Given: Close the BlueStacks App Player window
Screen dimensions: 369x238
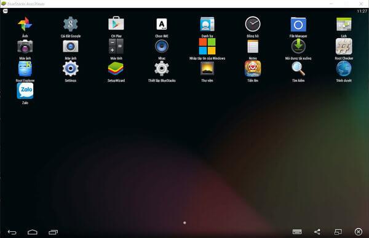Looking at the screenshot, I should (x=361, y=4).
